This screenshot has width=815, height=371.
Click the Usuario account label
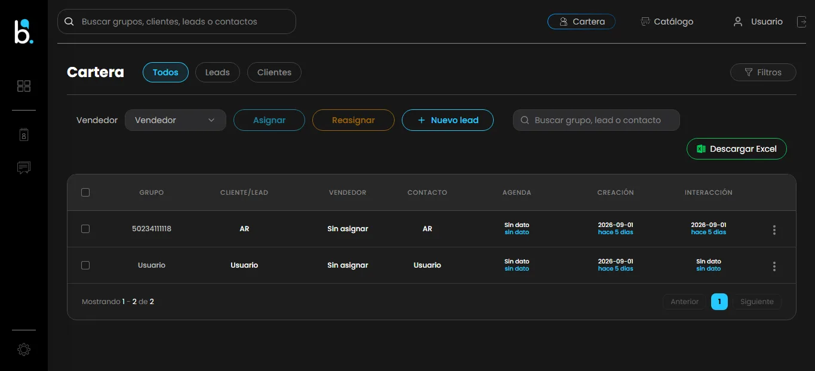pyautogui.click(x=767, y=22)
